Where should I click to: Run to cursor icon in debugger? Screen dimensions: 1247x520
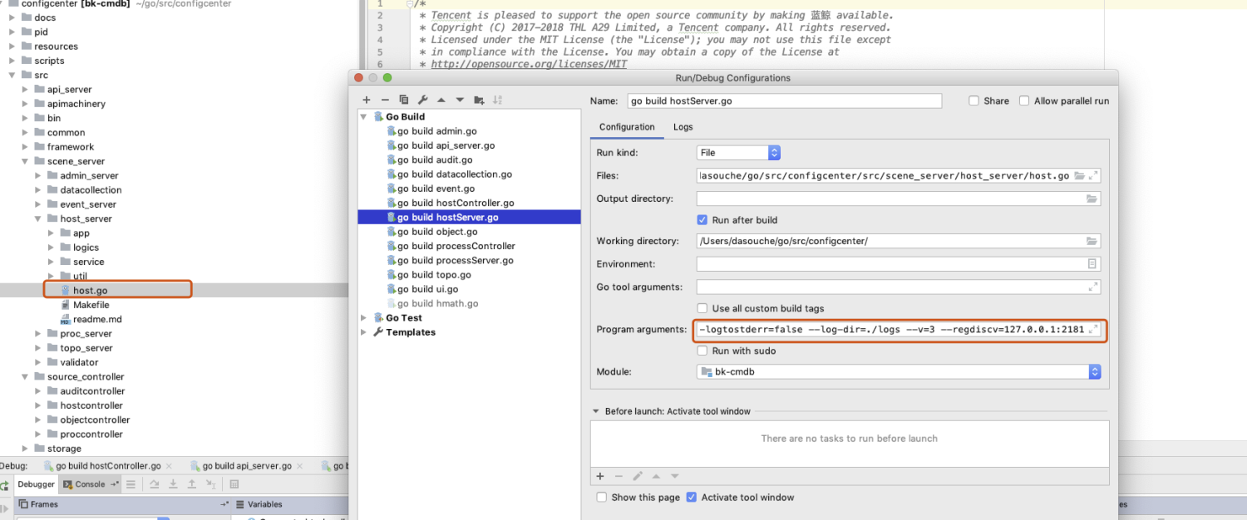[211, 484]
